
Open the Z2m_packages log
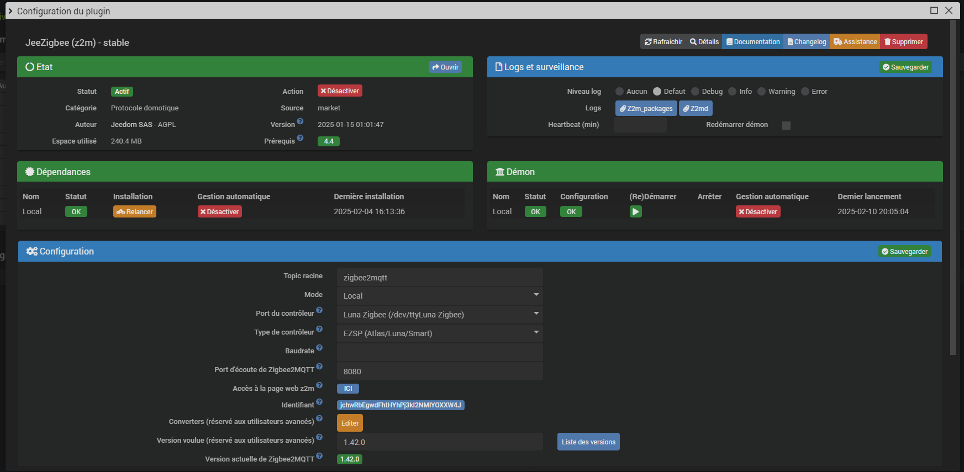click(646, 109)
